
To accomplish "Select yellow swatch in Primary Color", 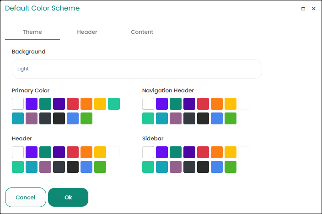I will click(x=100, y=104).
